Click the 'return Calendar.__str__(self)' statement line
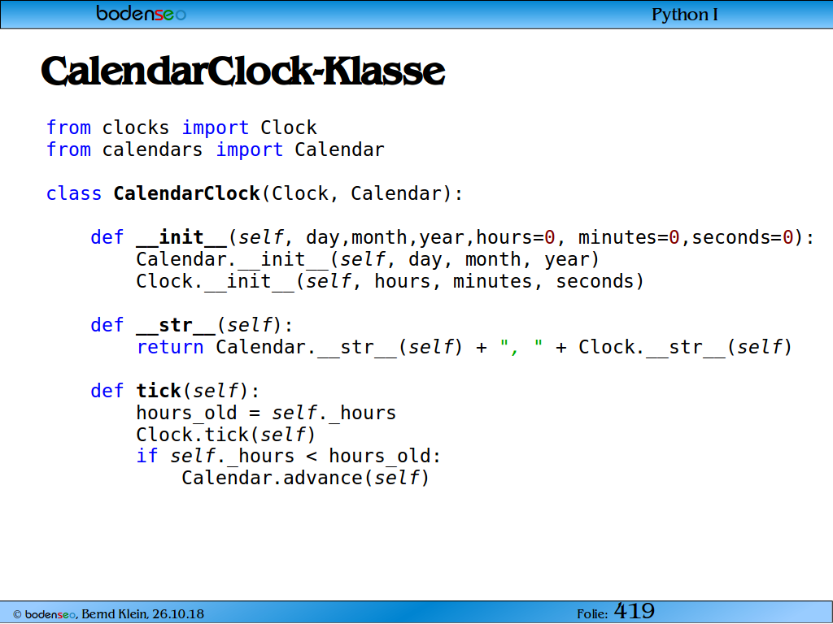The image size is (833, 624). tap(464, 347)
